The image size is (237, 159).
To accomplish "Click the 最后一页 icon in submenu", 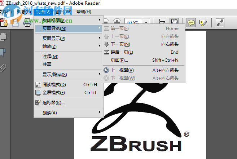I will [x=106, y=52].
